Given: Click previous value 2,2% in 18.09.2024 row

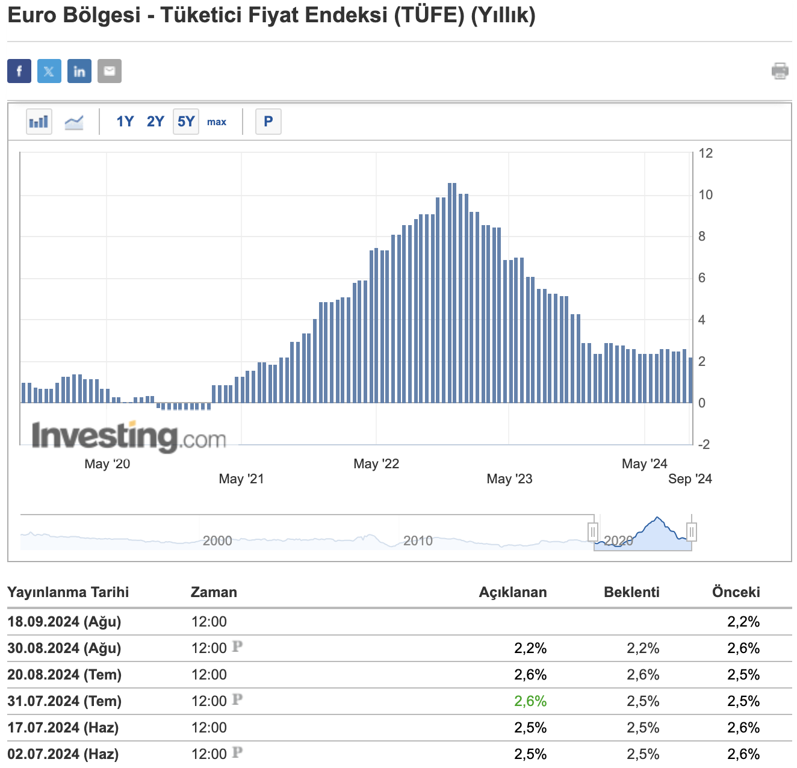Looking at the screenshot, I should pos(743,622).
